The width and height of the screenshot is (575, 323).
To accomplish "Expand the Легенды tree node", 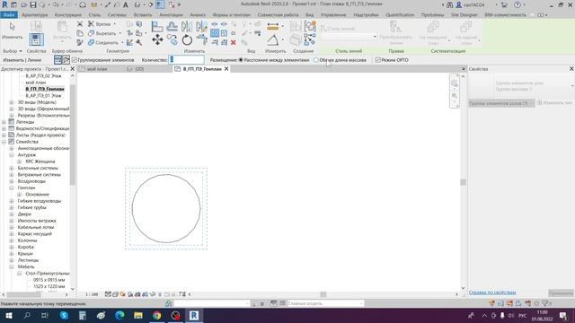I will point(4,122).
